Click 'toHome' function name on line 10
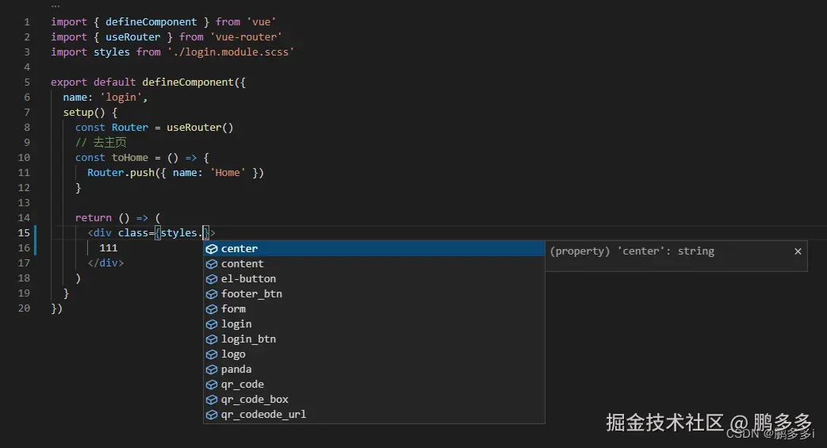Viewport: 827px width, 448px height. pyautogui.click(x=130, y=157)
